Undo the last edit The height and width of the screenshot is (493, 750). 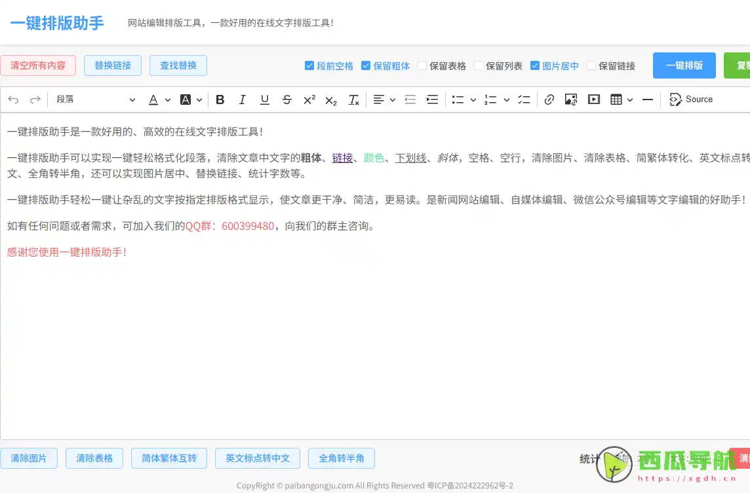[13, 100]
